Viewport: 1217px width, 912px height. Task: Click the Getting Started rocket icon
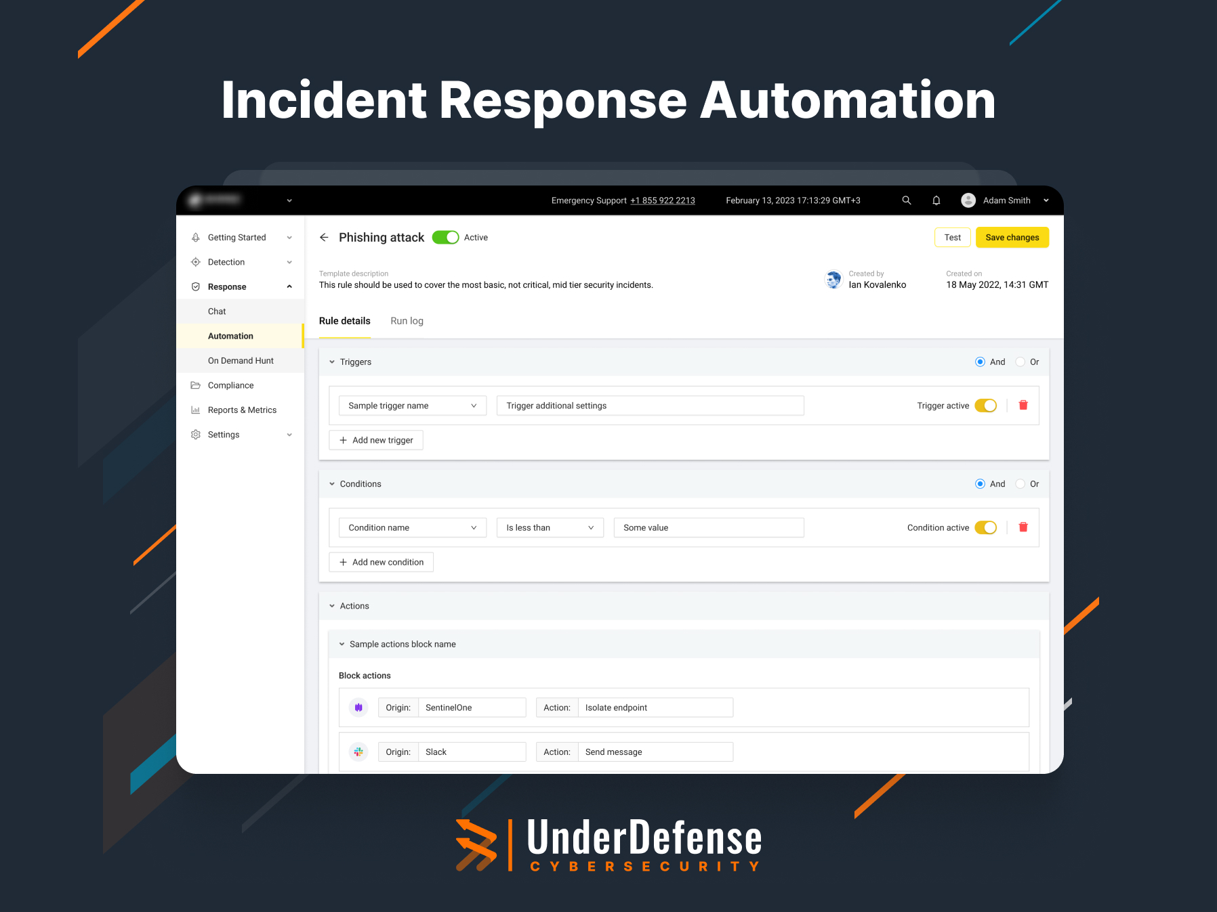196,237
